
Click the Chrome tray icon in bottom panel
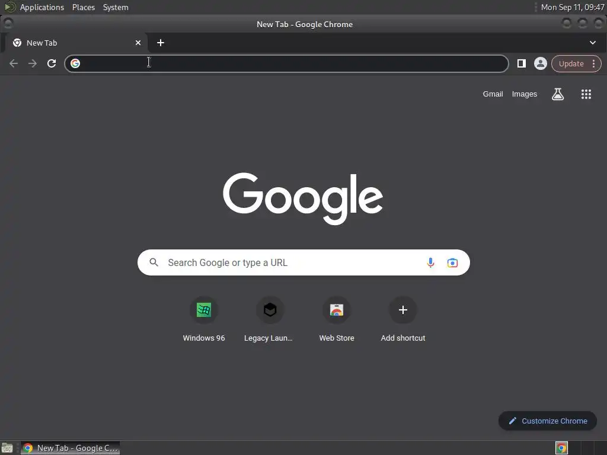[561, 448]
